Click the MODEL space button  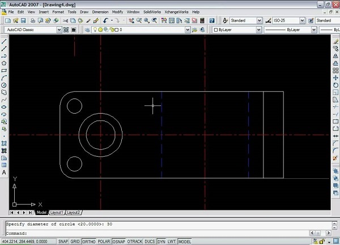(x=185, y=241)
